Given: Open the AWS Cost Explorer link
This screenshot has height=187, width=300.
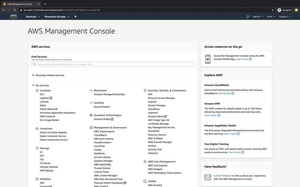Looking at the screenshot, I should point(158,165).
